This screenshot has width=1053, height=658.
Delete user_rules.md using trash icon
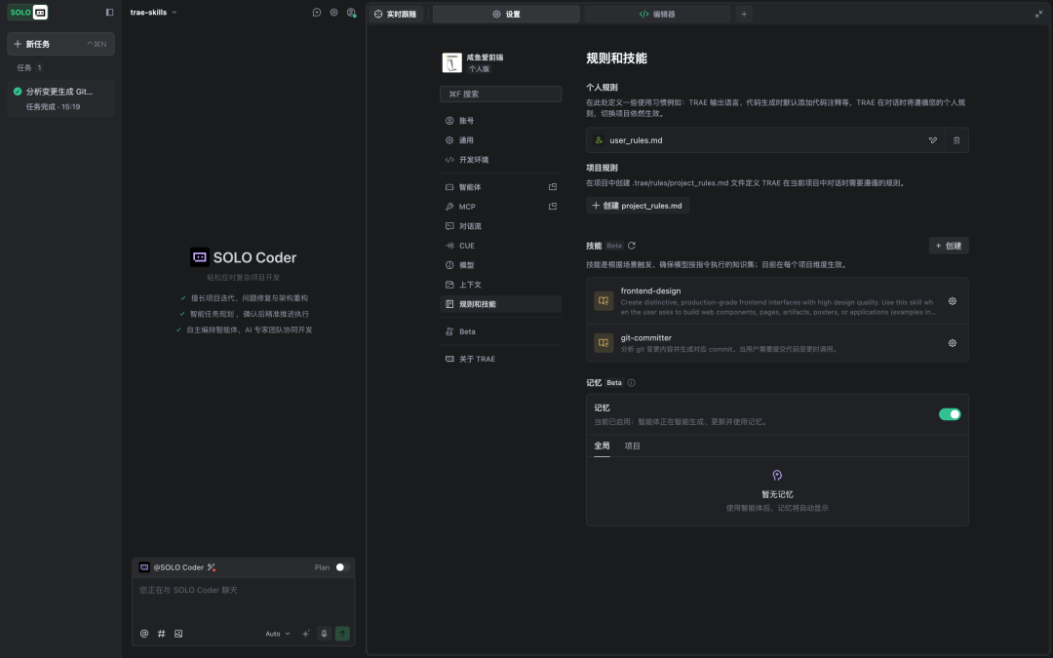(x=956, y=139)
